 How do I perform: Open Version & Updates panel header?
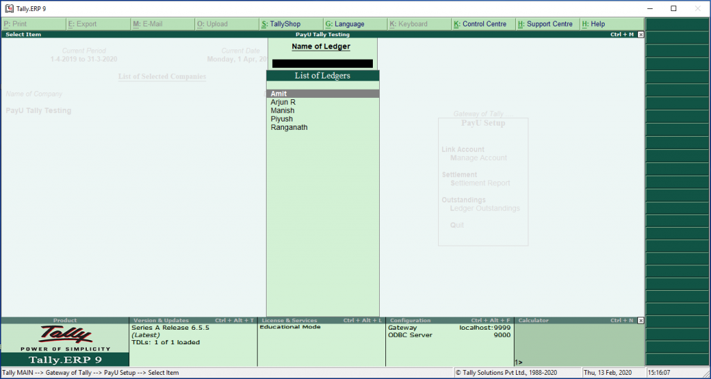click(193, 321)
